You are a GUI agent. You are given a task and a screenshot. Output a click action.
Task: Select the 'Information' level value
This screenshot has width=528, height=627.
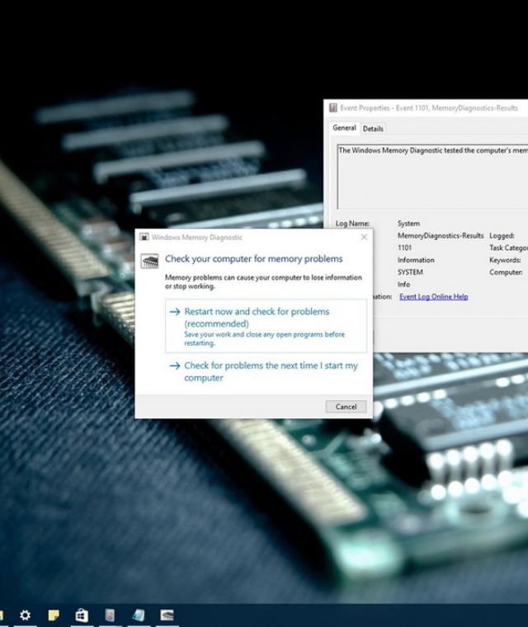416,260
